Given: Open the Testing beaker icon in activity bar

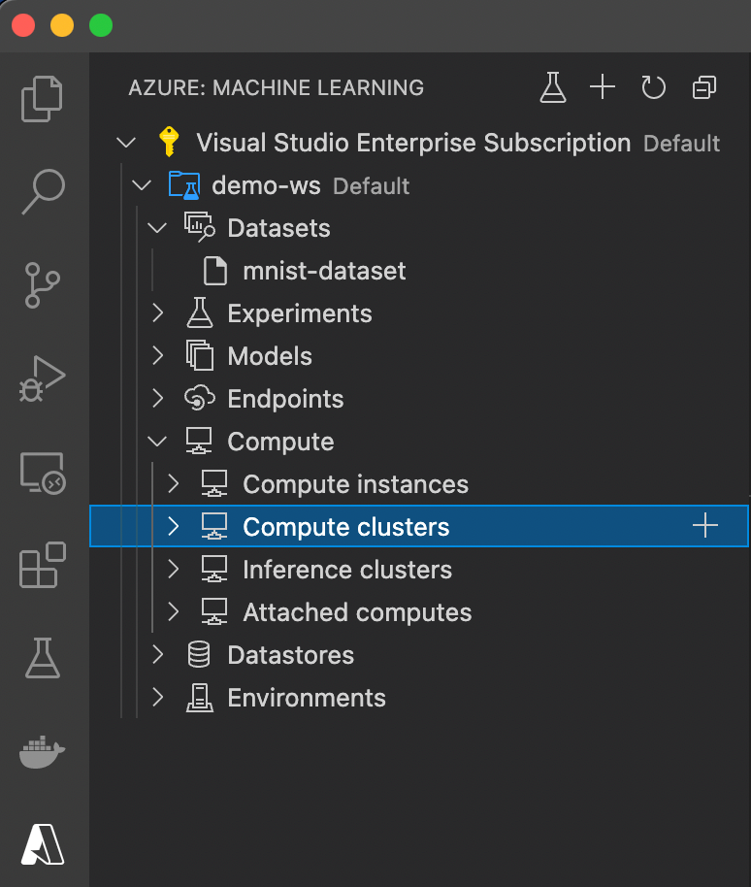Looking at the screenshot, I should pyautogui.click(x=43, y=658).
